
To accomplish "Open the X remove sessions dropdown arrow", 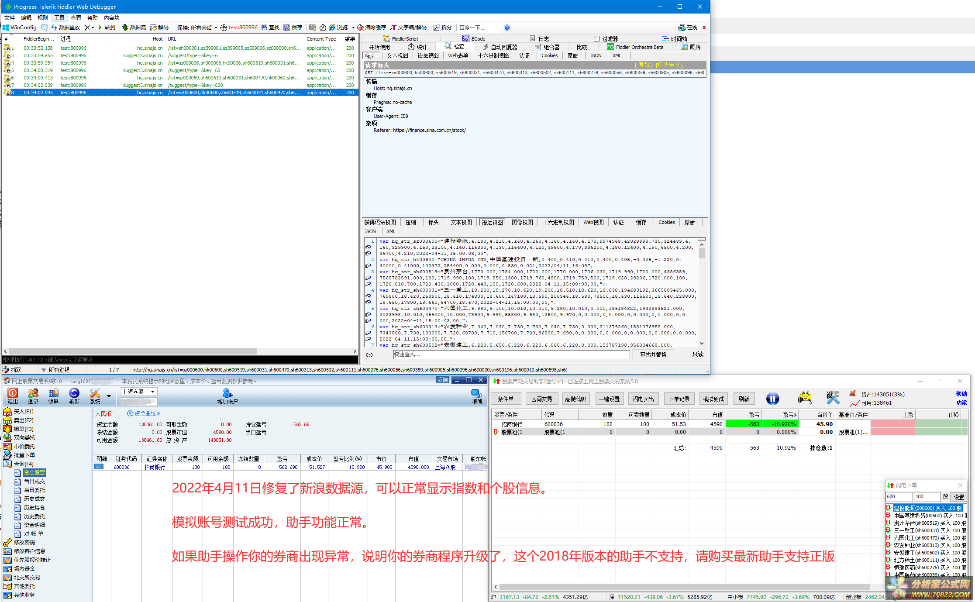I will coord(93,28).
